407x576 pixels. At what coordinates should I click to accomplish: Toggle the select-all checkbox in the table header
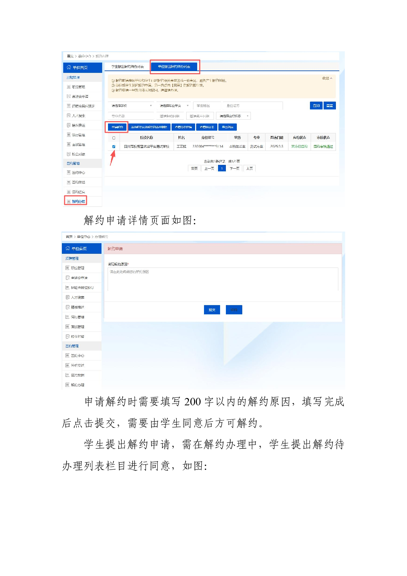click(114, 138)
